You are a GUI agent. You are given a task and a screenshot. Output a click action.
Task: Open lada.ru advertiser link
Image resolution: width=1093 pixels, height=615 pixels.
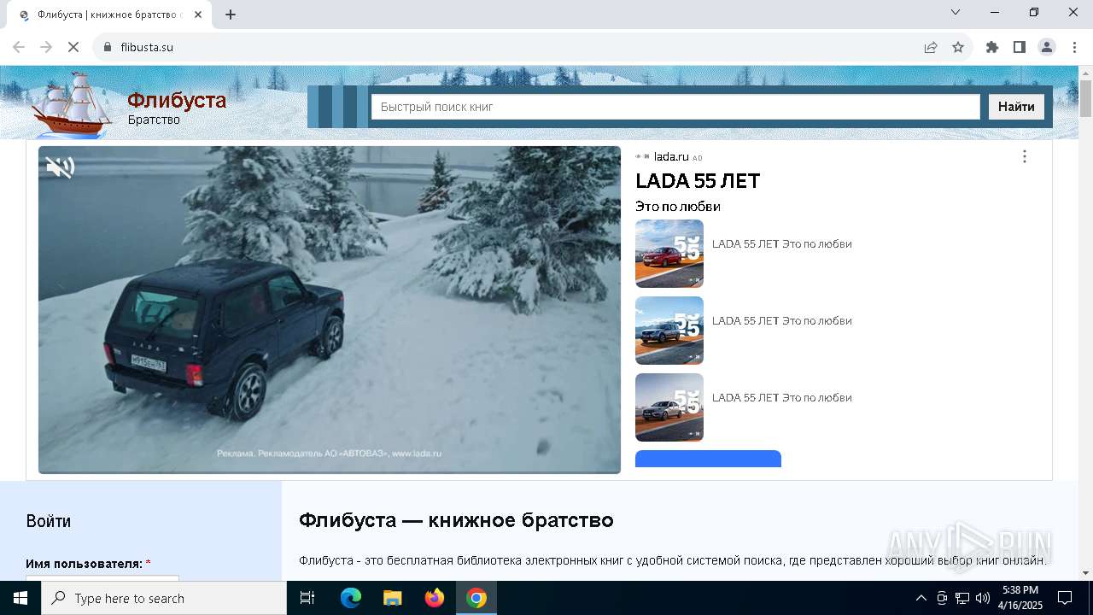[671, 156]
